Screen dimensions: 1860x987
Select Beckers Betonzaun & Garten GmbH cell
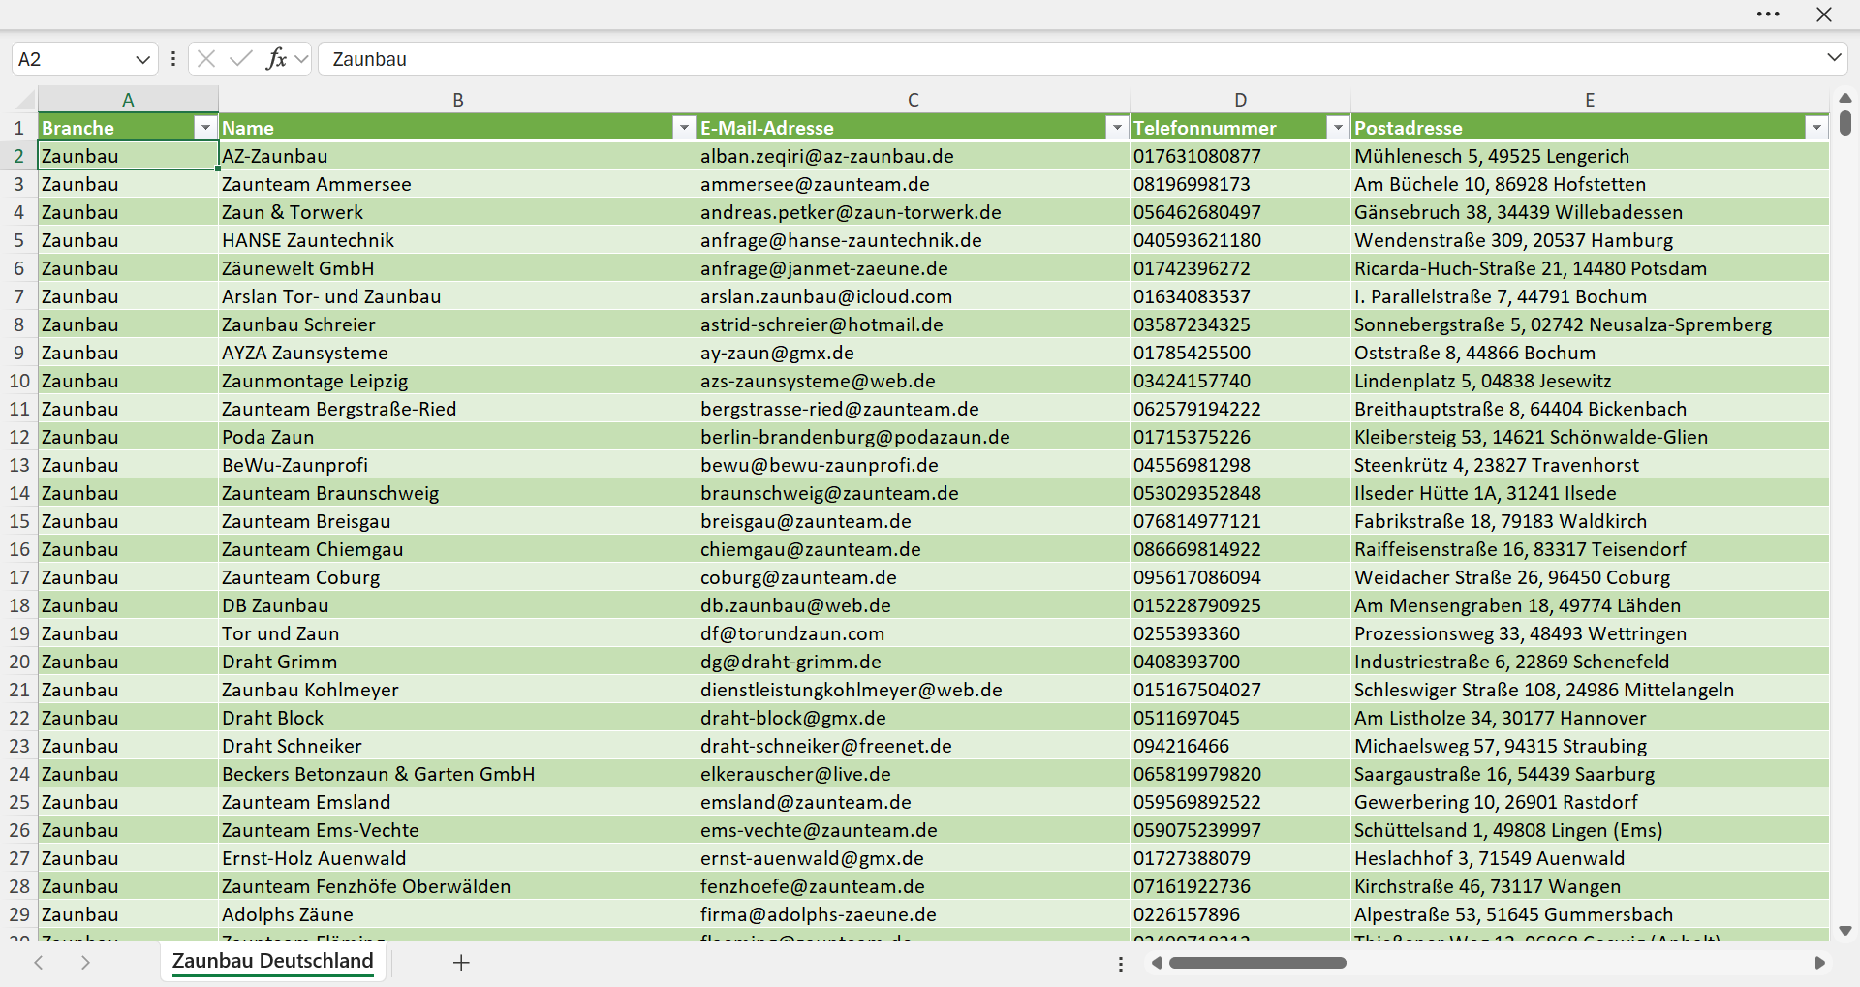457,774
